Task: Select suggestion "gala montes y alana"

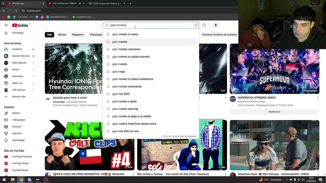Action: [x=151, y=101]
